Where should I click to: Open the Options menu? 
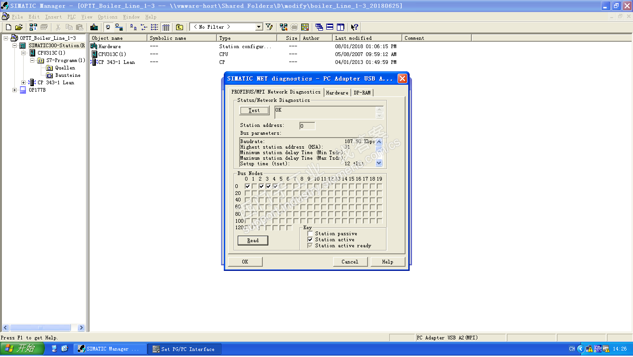click(x=108, y=17)
